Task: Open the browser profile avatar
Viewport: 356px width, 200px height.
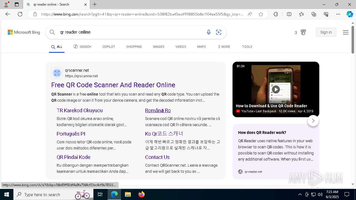Action: coord(6,4)
